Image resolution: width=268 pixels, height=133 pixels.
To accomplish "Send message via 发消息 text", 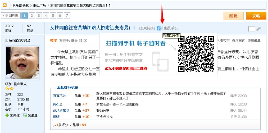I will 33,115.
